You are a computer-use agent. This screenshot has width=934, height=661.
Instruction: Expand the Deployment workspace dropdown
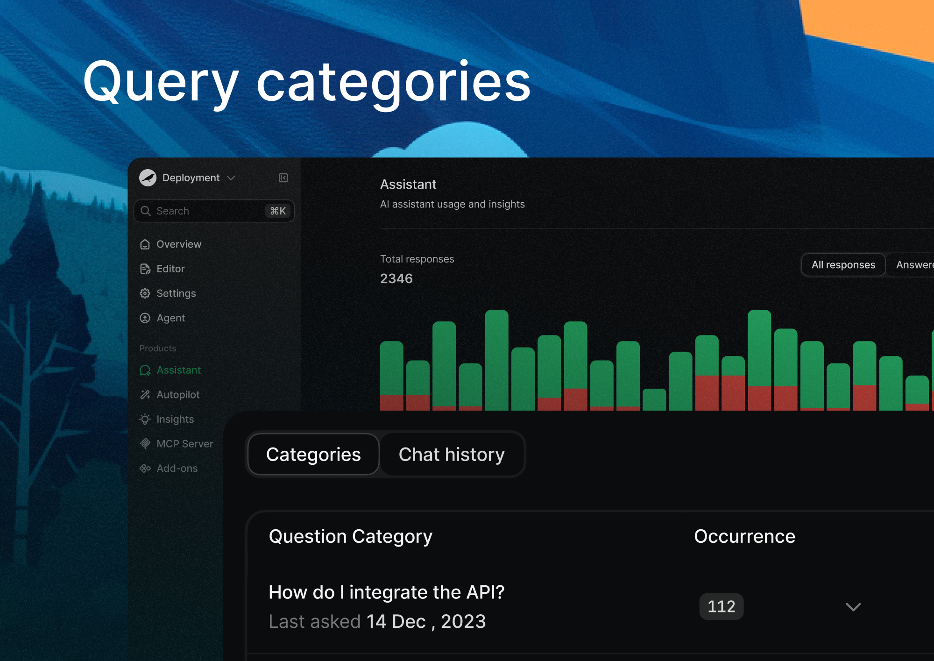[x=231, y=178]
